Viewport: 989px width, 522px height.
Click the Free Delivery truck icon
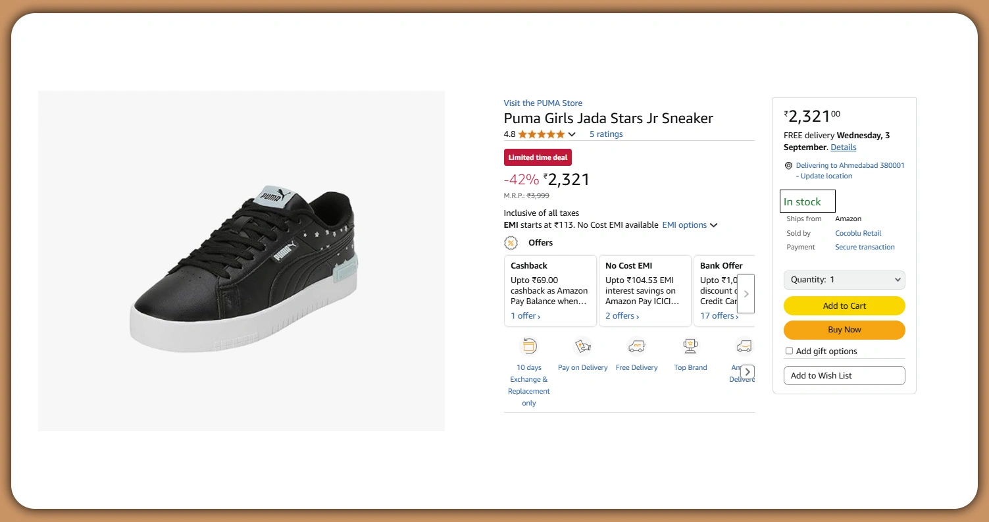(636, 346)
